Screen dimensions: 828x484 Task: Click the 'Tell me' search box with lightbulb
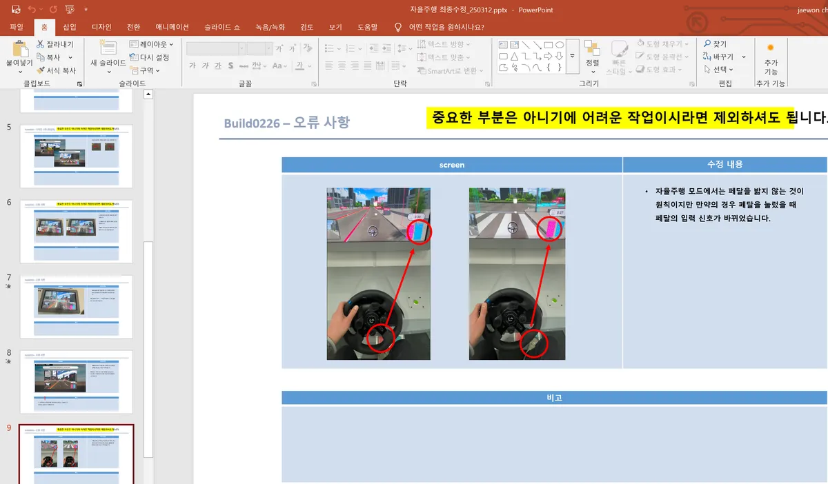439,28
